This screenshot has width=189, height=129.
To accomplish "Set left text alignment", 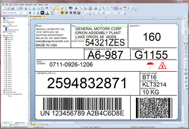I will tap(62, 13).
